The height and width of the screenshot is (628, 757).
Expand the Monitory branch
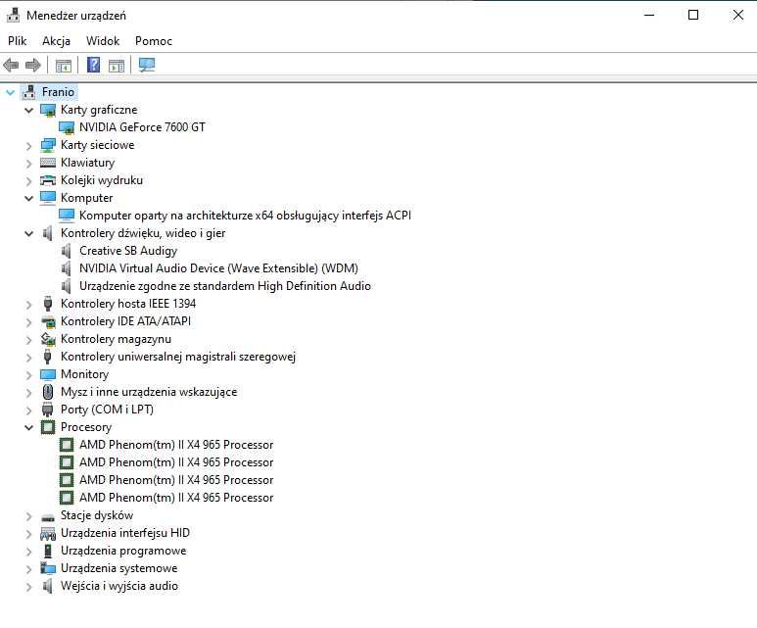29,375
